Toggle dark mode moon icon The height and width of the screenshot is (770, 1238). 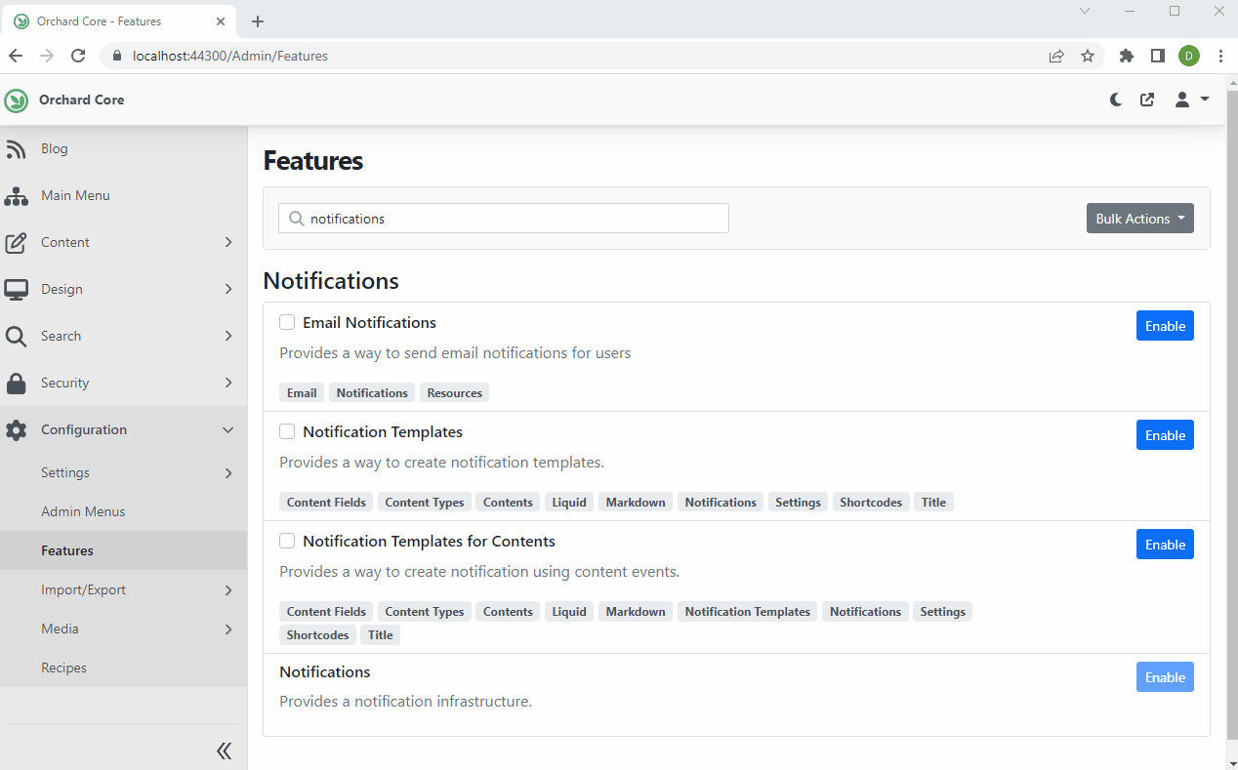[1116, 100]
